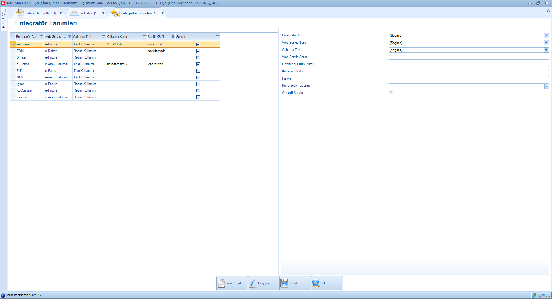Click filter icon on Seçim column
This screenshot has height=299, width=552.
pos(218,37)
